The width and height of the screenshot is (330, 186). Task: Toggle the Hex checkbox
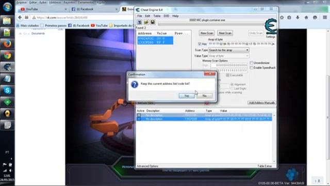(200, 44)
